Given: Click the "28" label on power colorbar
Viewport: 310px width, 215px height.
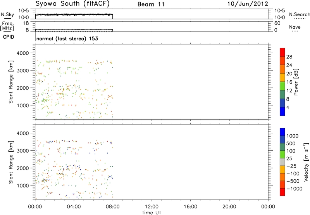Looking at the screenshot, I should pyautogui.click(x=289, y=57).
